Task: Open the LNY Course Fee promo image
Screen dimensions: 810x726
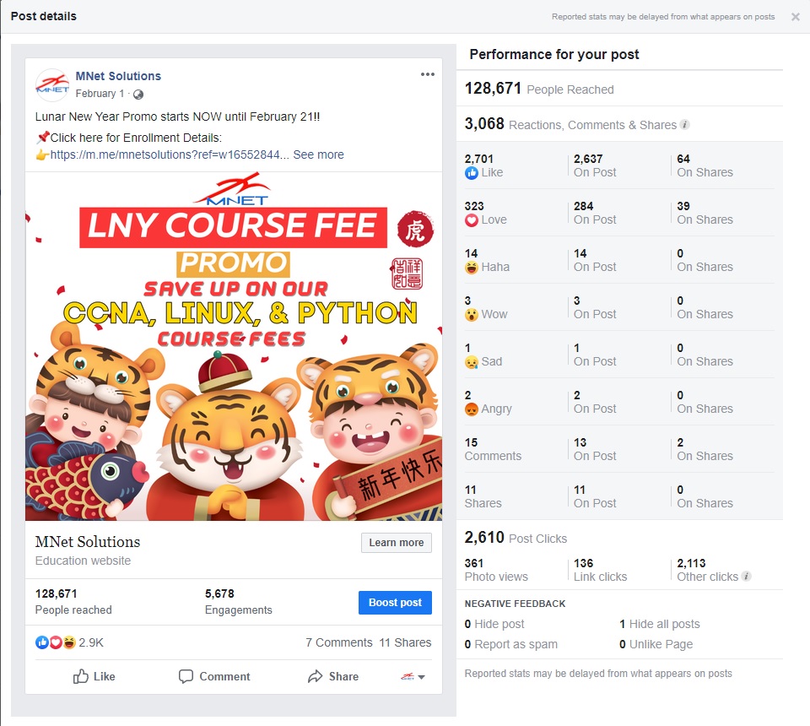Action: point(234,346)
